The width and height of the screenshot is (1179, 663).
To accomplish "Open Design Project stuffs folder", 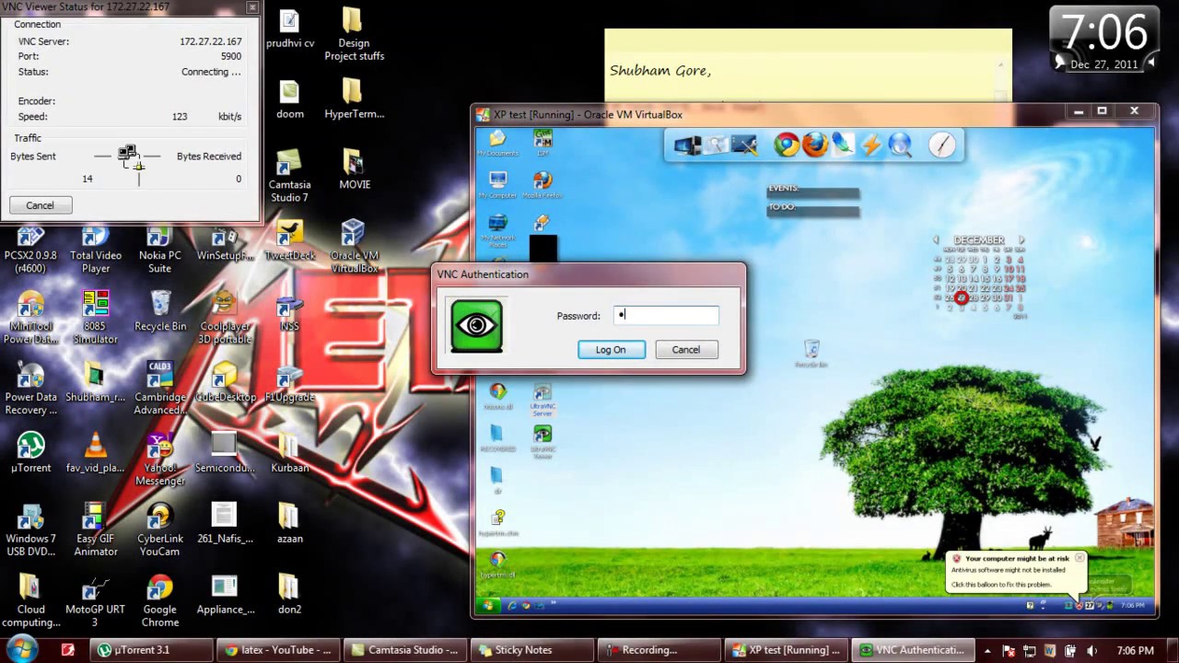I will 354,34.
